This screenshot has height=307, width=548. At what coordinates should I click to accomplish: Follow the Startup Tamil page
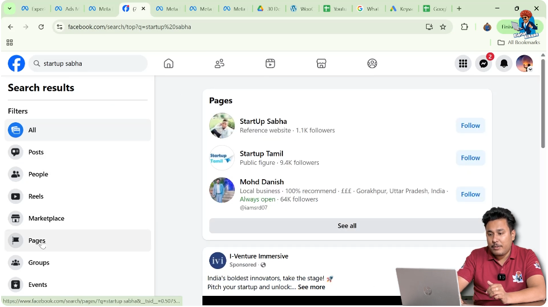tap(470, 157)
